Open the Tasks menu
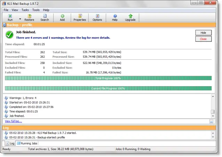 click(x=25, y=10)
